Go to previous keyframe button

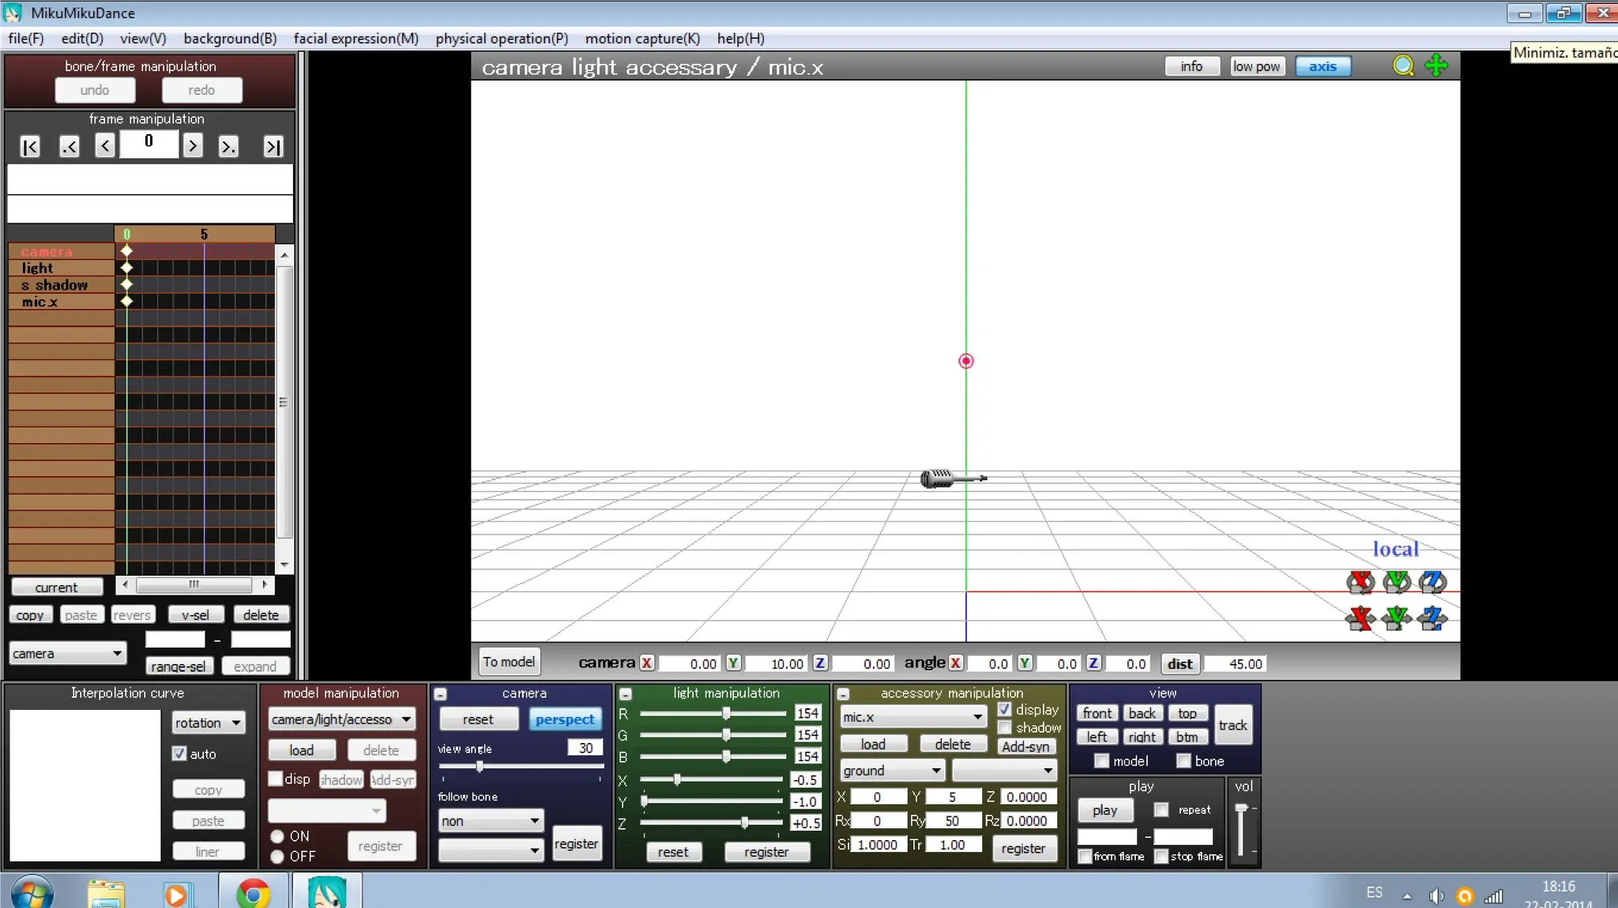[x=70, y=147]
